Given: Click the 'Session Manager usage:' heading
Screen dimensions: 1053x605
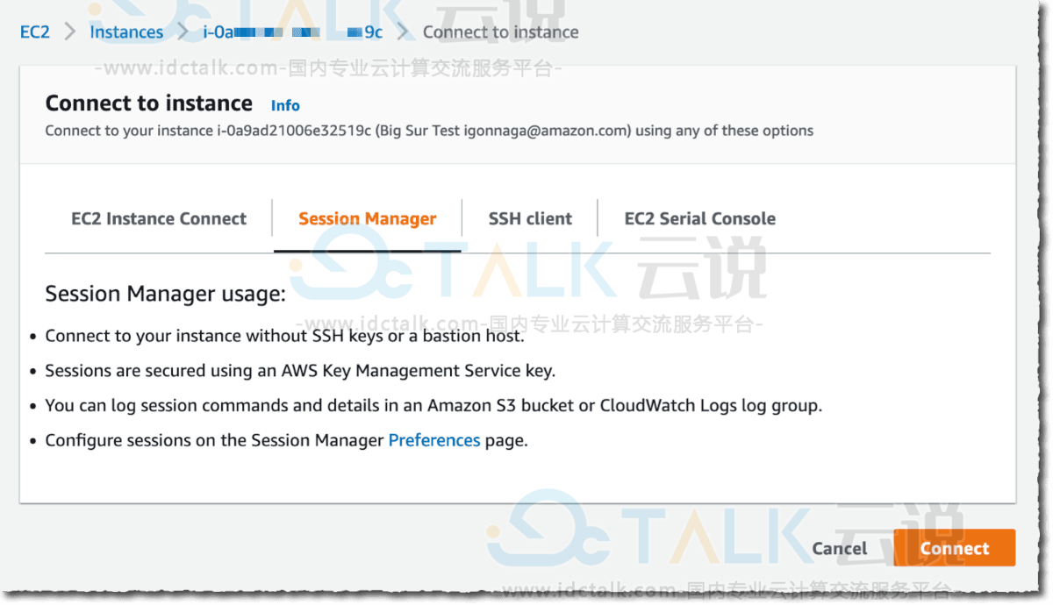Looking at the screenshot, I should click(x=166, y=294).
